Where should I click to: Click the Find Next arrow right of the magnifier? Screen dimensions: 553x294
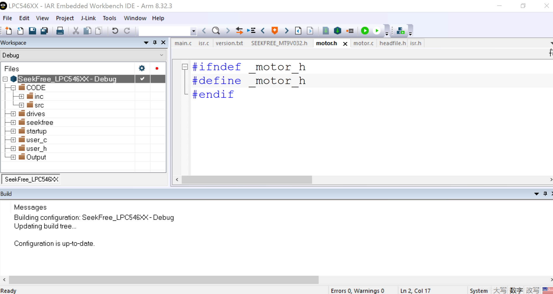228,31
